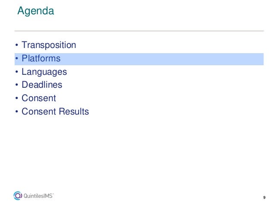Click the slide page number 9
275x207 pixels.
pyautogui.click(x=264, y=197)
